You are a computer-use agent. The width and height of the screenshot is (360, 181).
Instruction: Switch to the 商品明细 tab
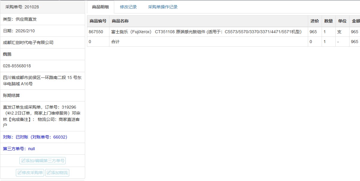coord(100,7)
